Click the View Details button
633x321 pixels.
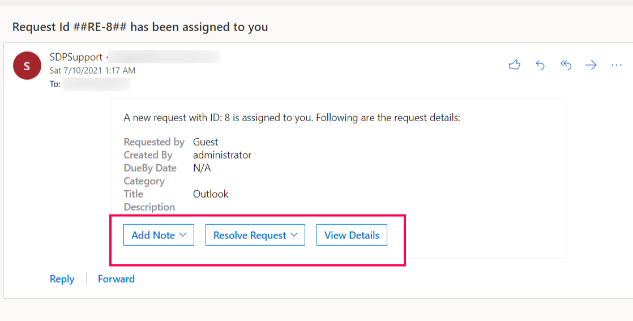[352, 235]
